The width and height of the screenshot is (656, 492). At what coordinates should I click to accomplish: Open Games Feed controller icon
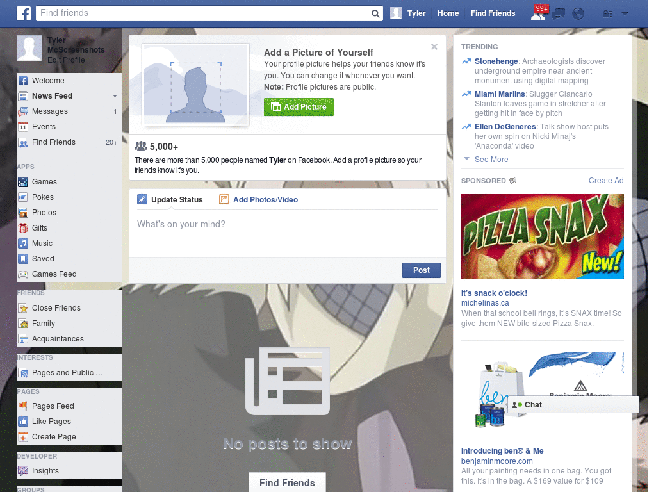pos(23,274)
